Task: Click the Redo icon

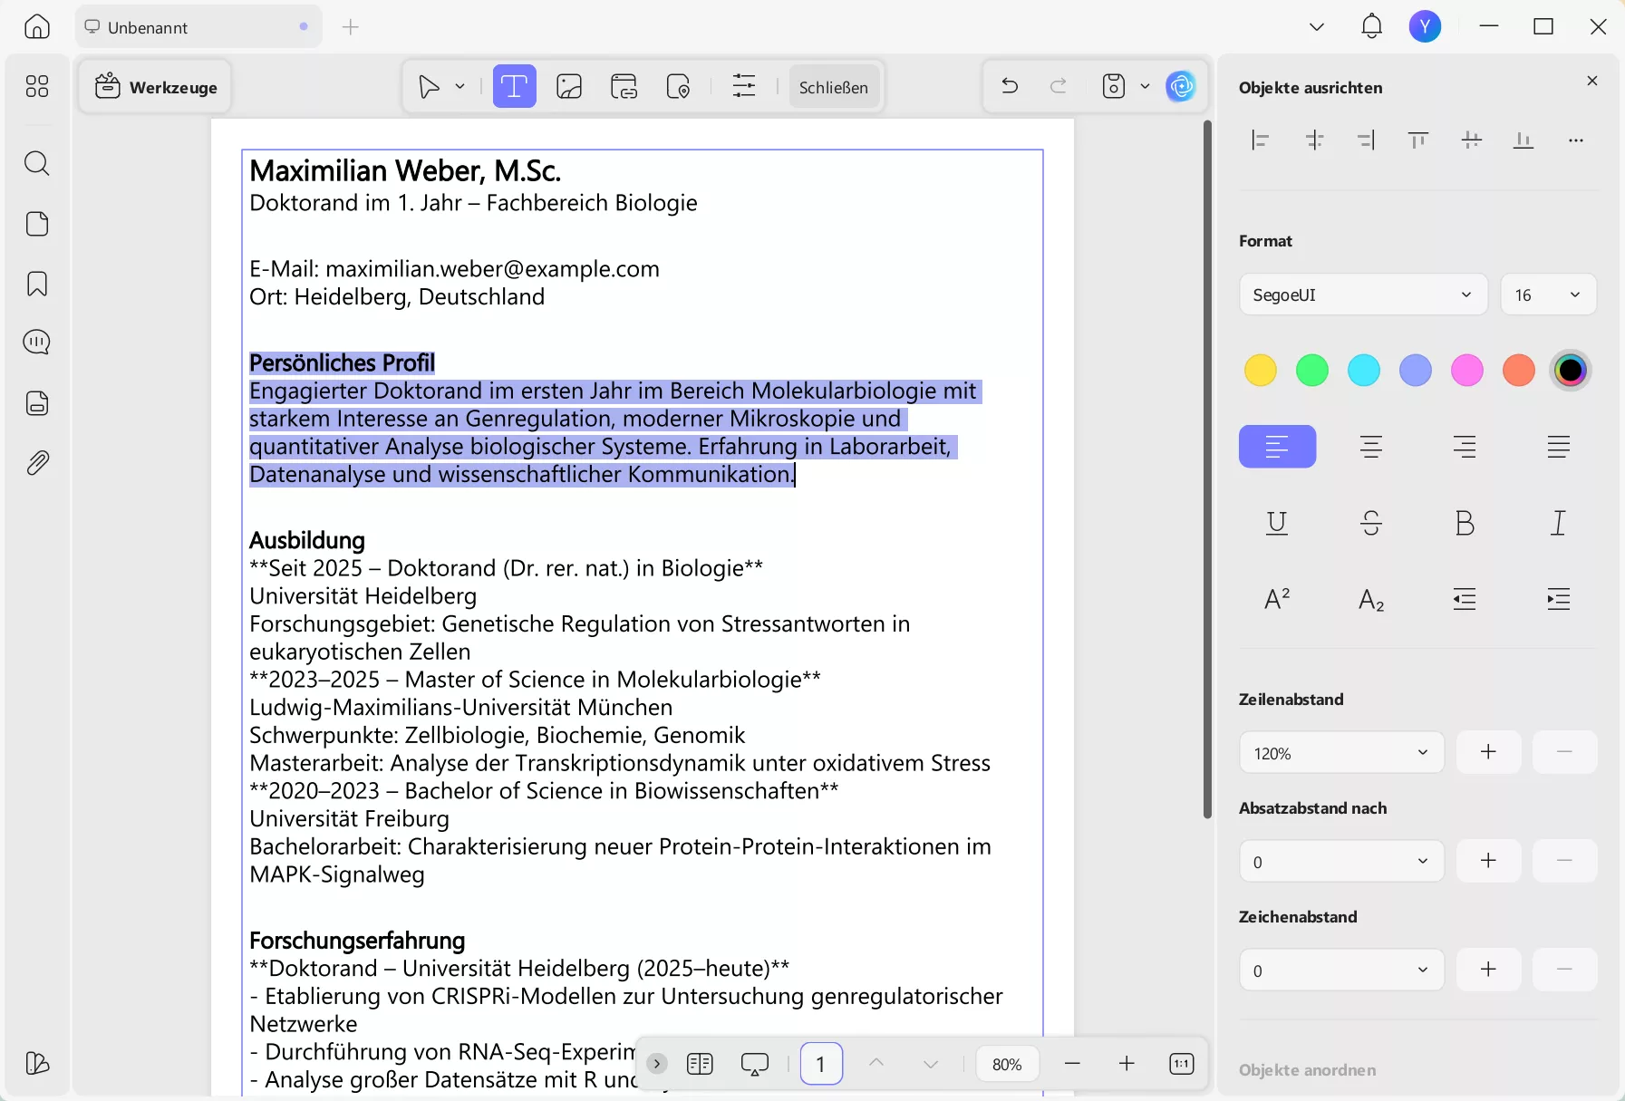Action: point(1058,86)
